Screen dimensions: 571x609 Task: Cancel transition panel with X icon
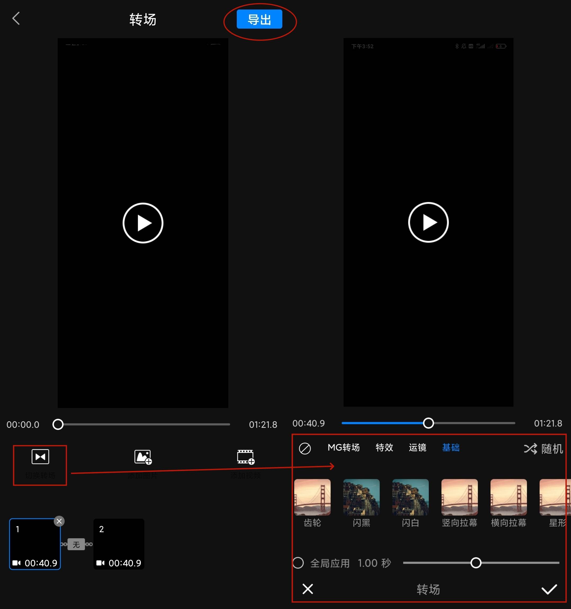(x=307, y=589)
